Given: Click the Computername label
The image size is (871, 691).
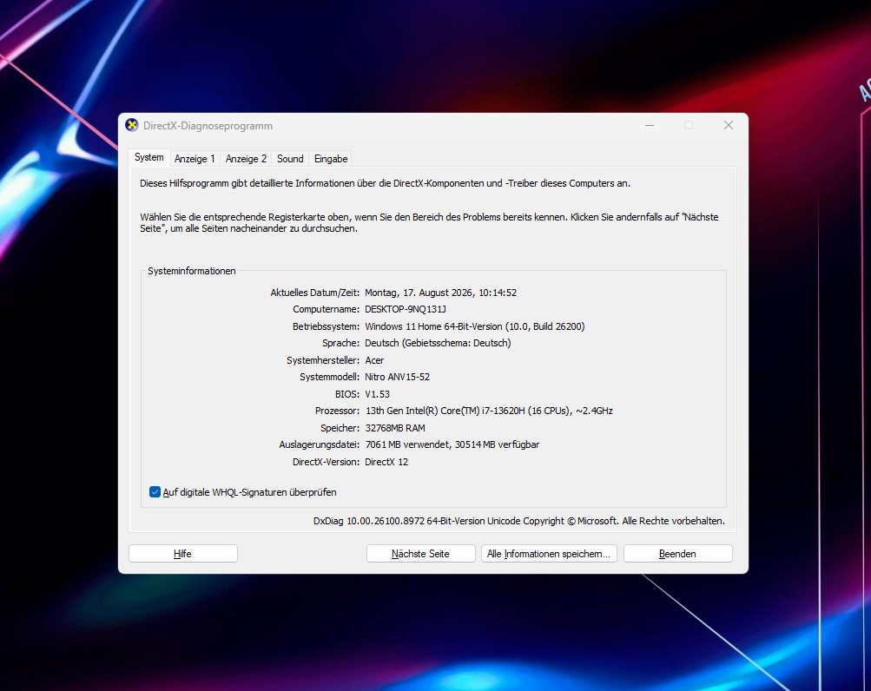Looking at the screenshot, I should coord(326,309).
